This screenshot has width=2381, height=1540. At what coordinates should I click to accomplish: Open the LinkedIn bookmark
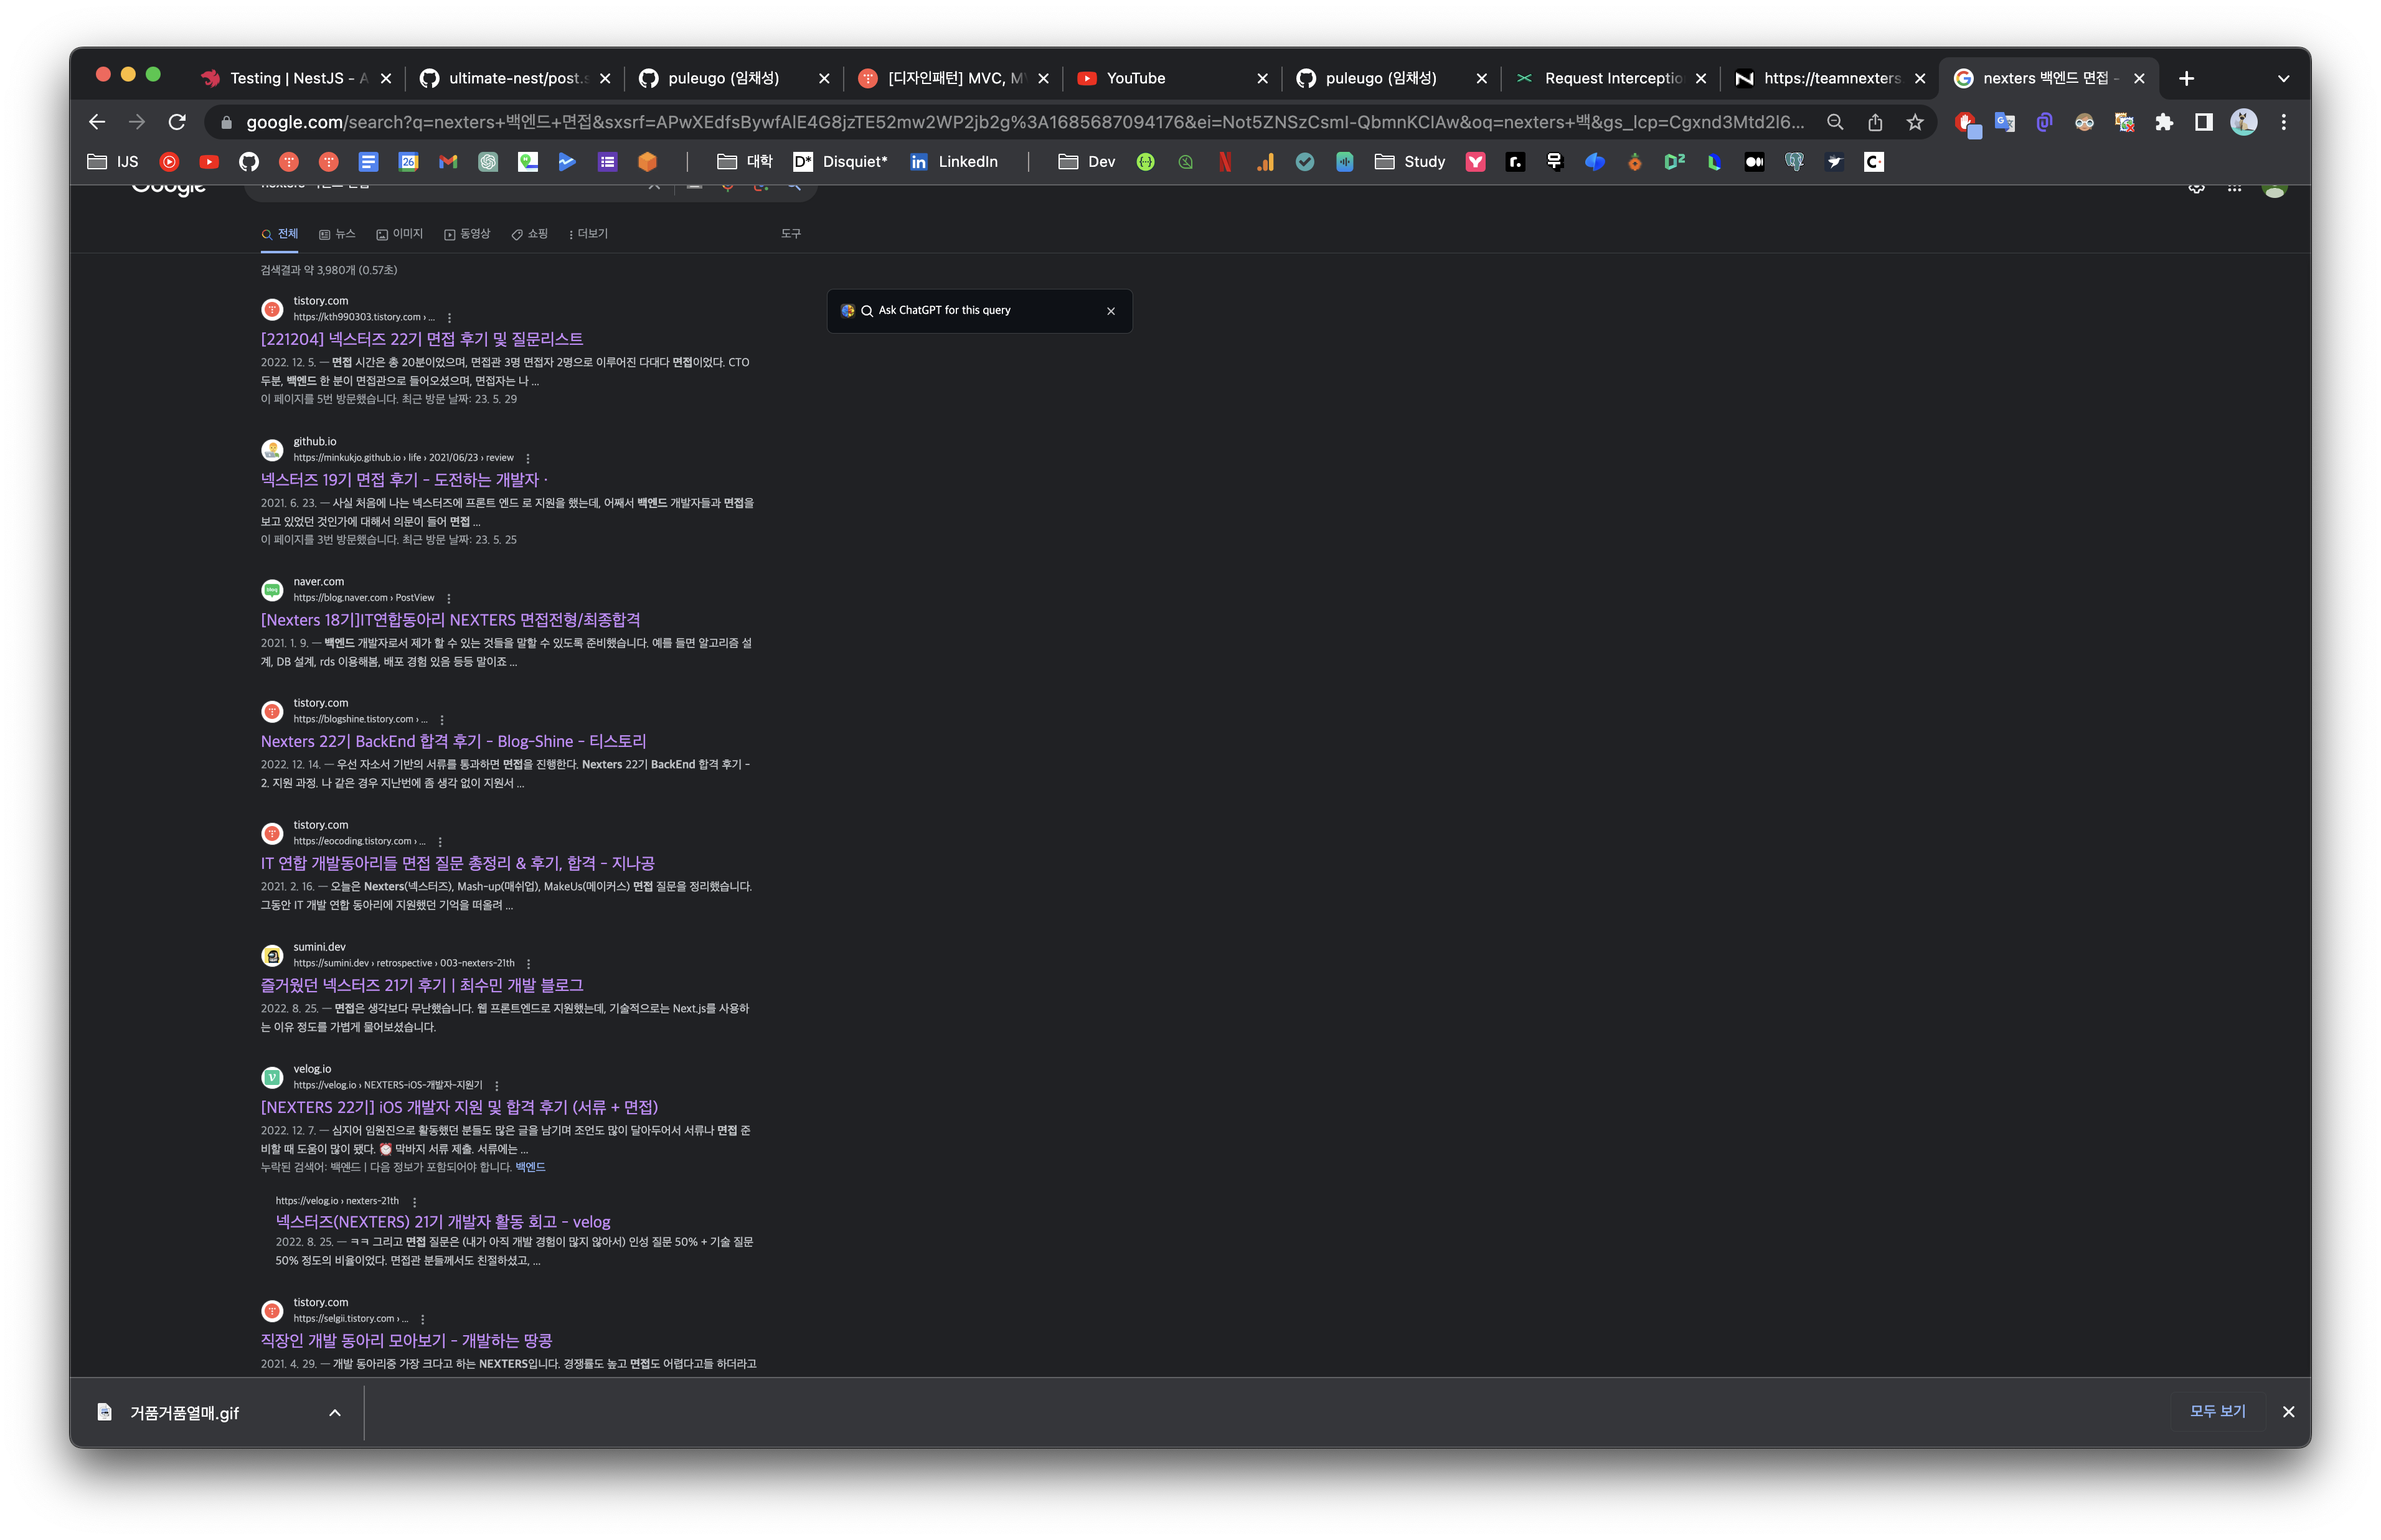point(953,162)
